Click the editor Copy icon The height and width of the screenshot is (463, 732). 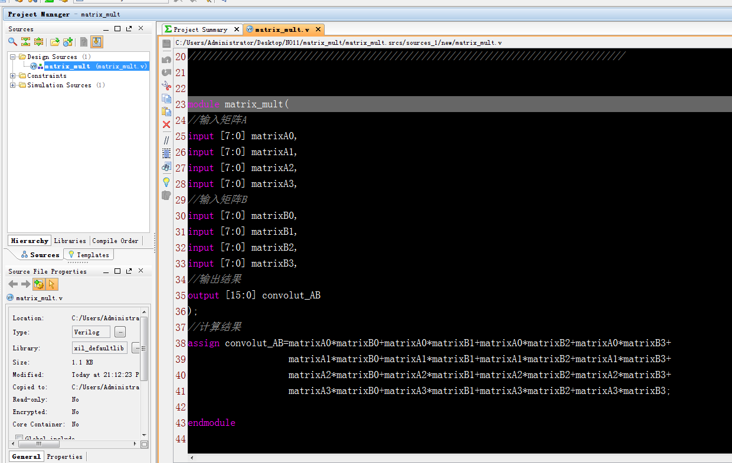(166, 98)
